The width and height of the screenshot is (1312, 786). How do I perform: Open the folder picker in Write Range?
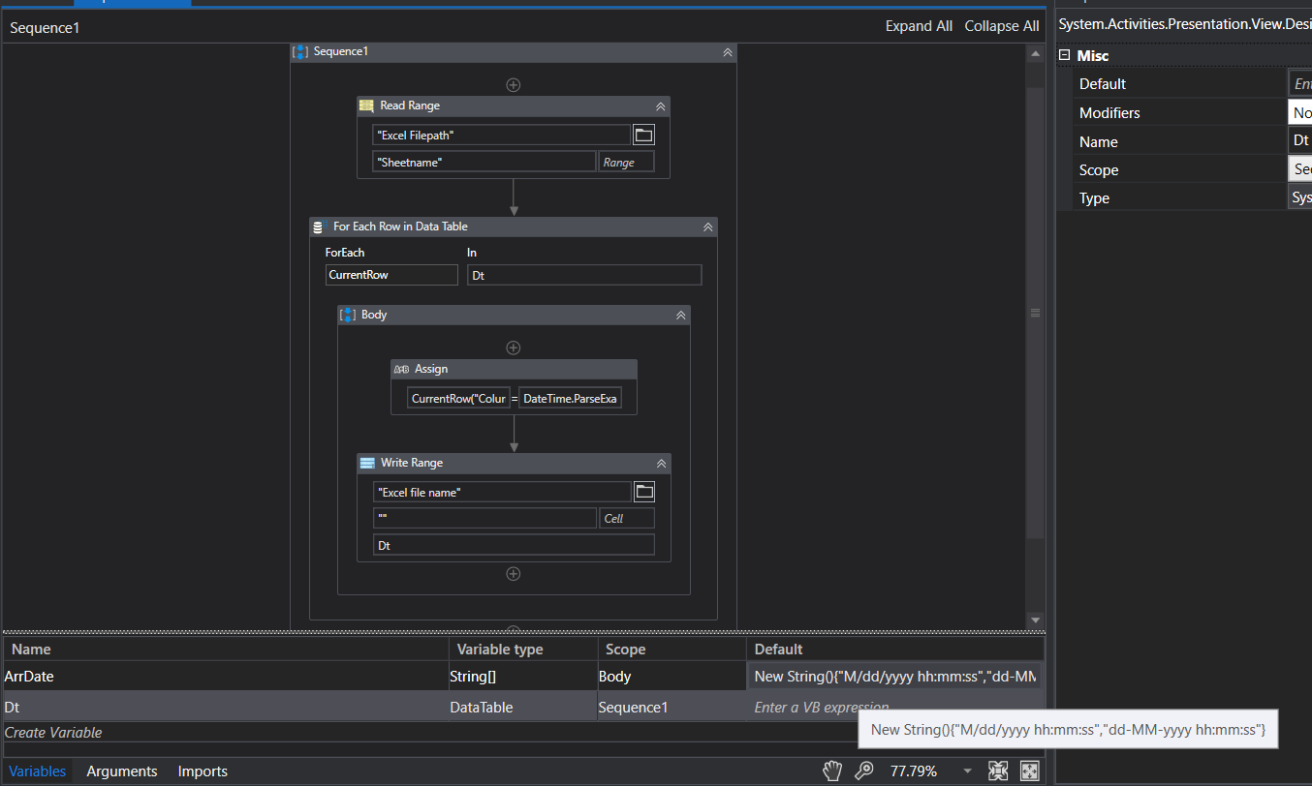point(643,491)
